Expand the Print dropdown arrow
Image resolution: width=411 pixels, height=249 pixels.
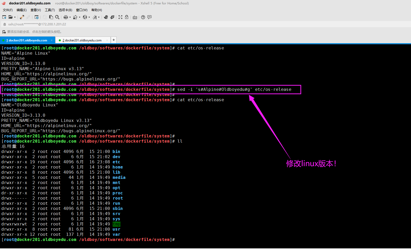click(70, 17)
